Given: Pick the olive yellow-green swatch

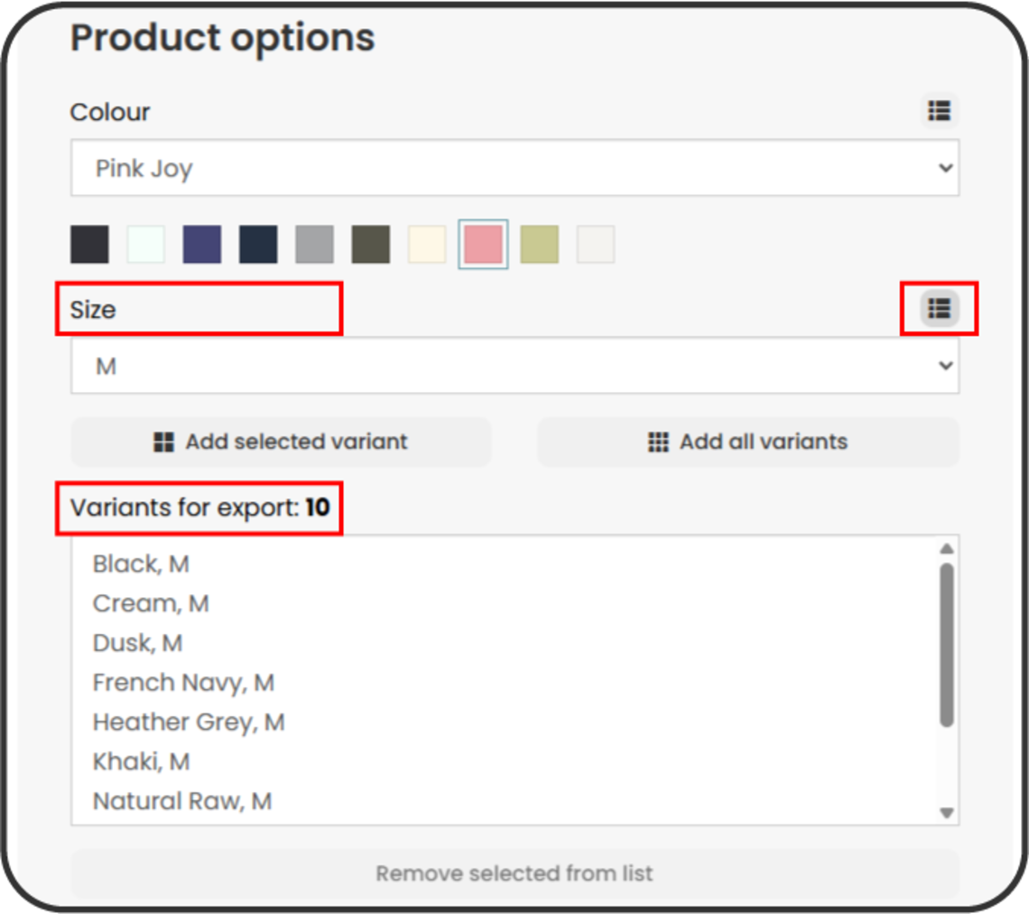Looking at the screenshot, I should click(540, 245).
